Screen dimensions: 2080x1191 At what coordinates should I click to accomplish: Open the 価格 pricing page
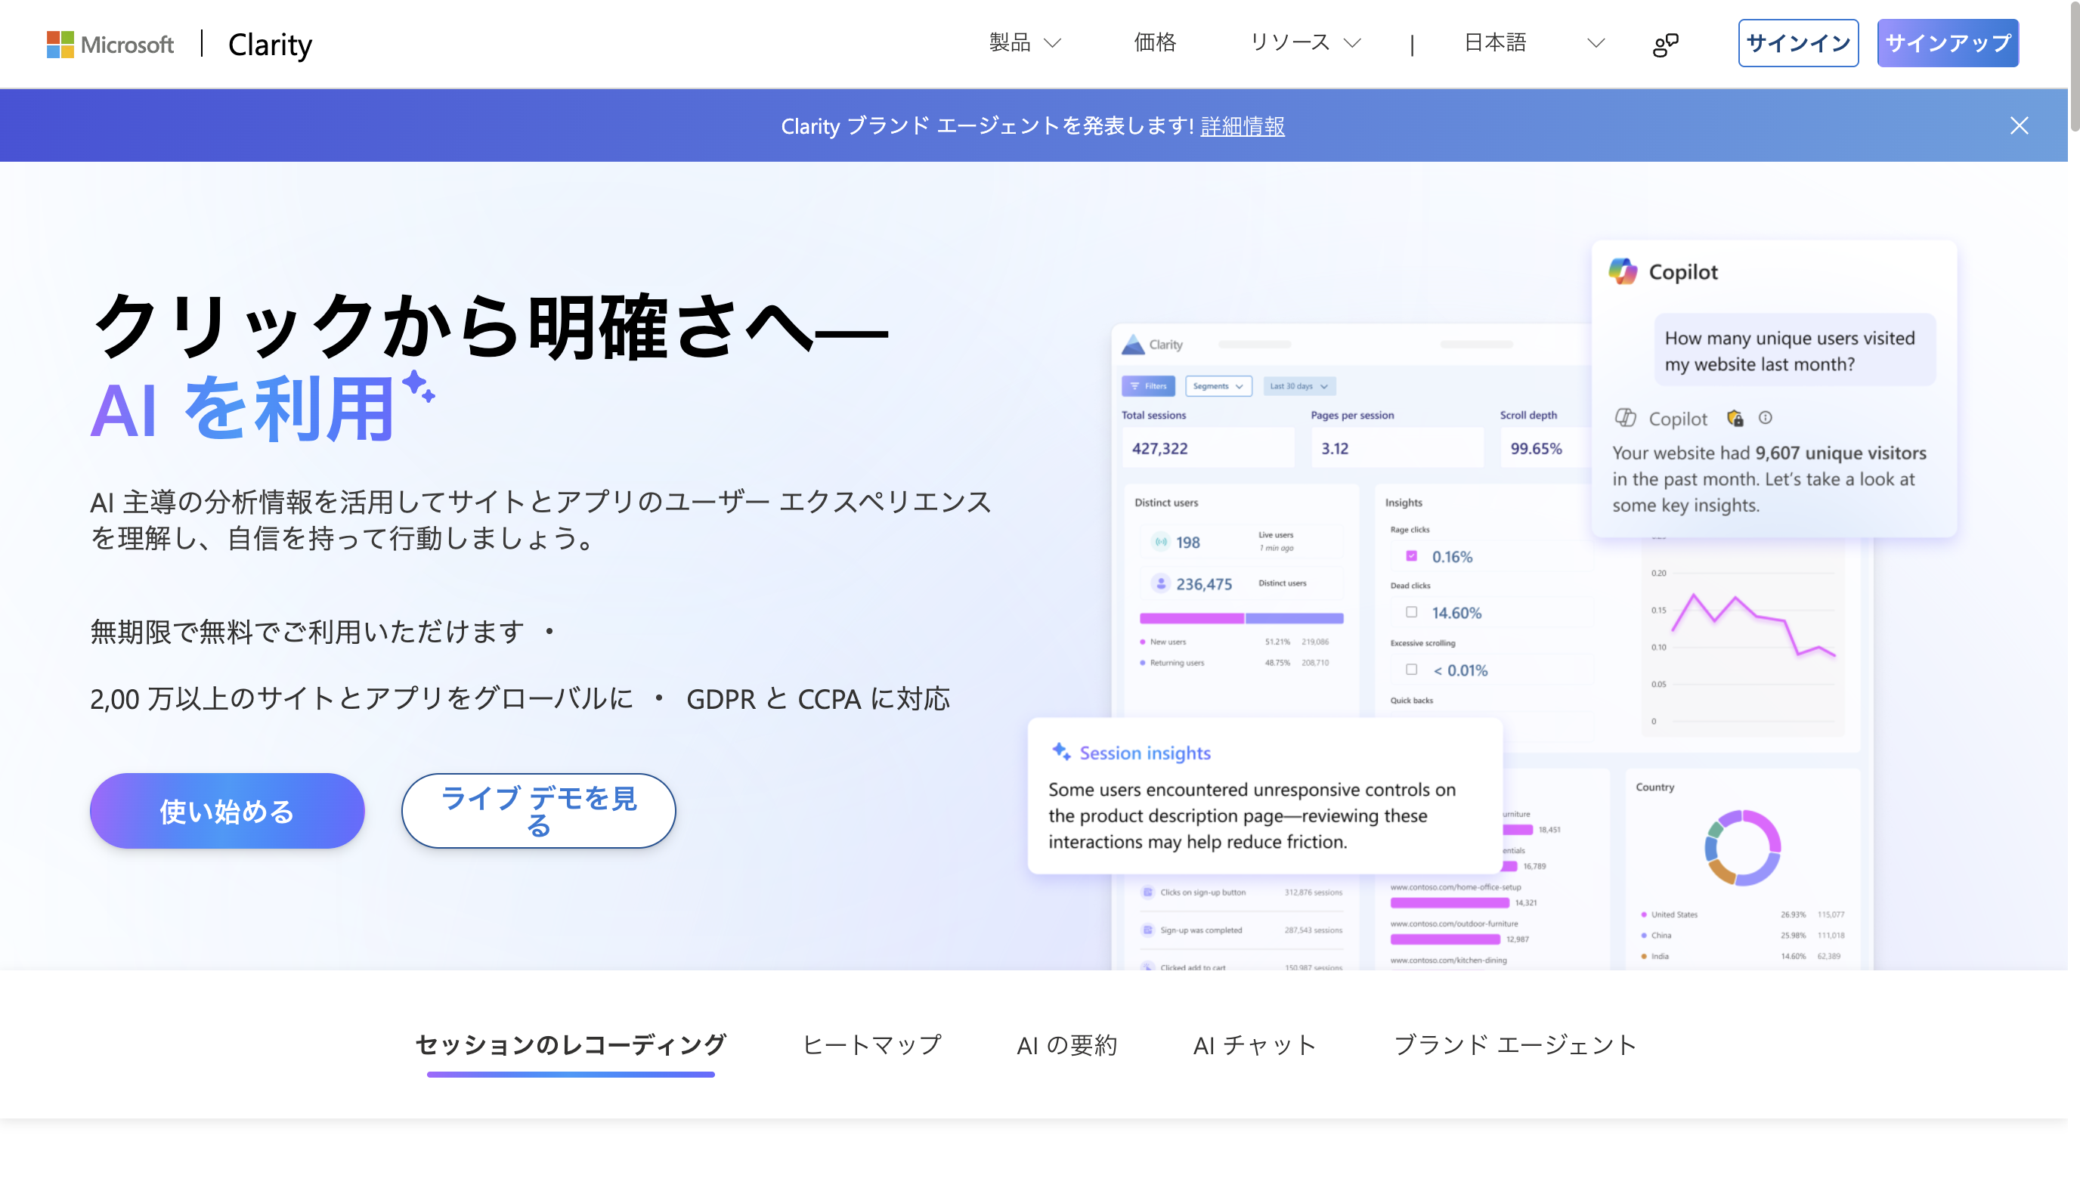(x=1155, y=42)
